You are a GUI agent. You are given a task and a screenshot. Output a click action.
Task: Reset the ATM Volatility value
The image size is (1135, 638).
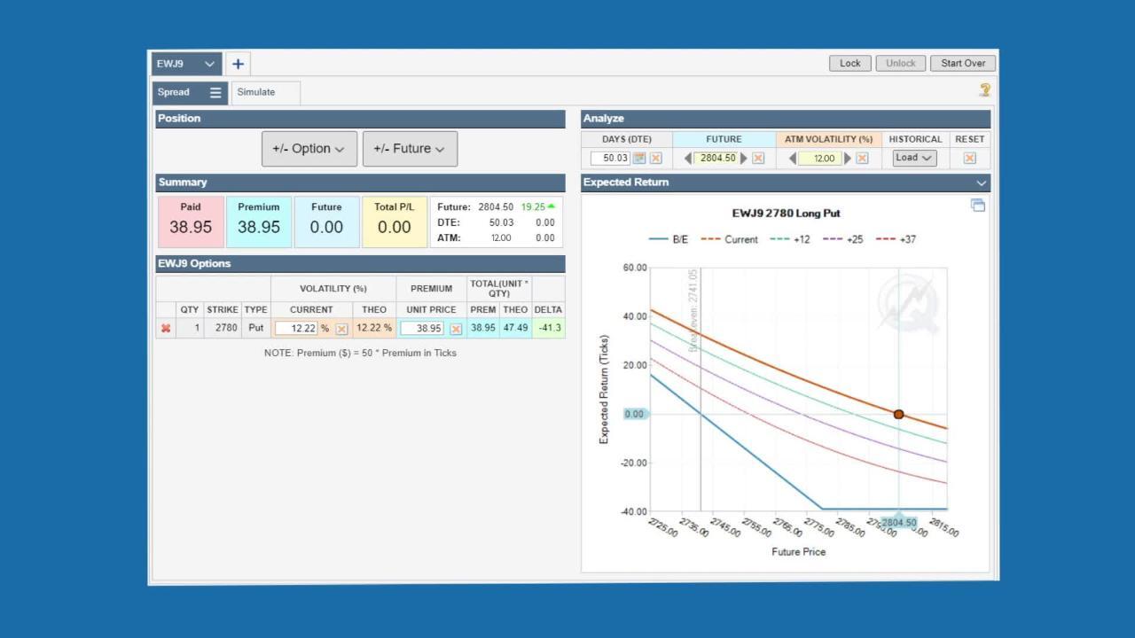[x=862, y=159]
